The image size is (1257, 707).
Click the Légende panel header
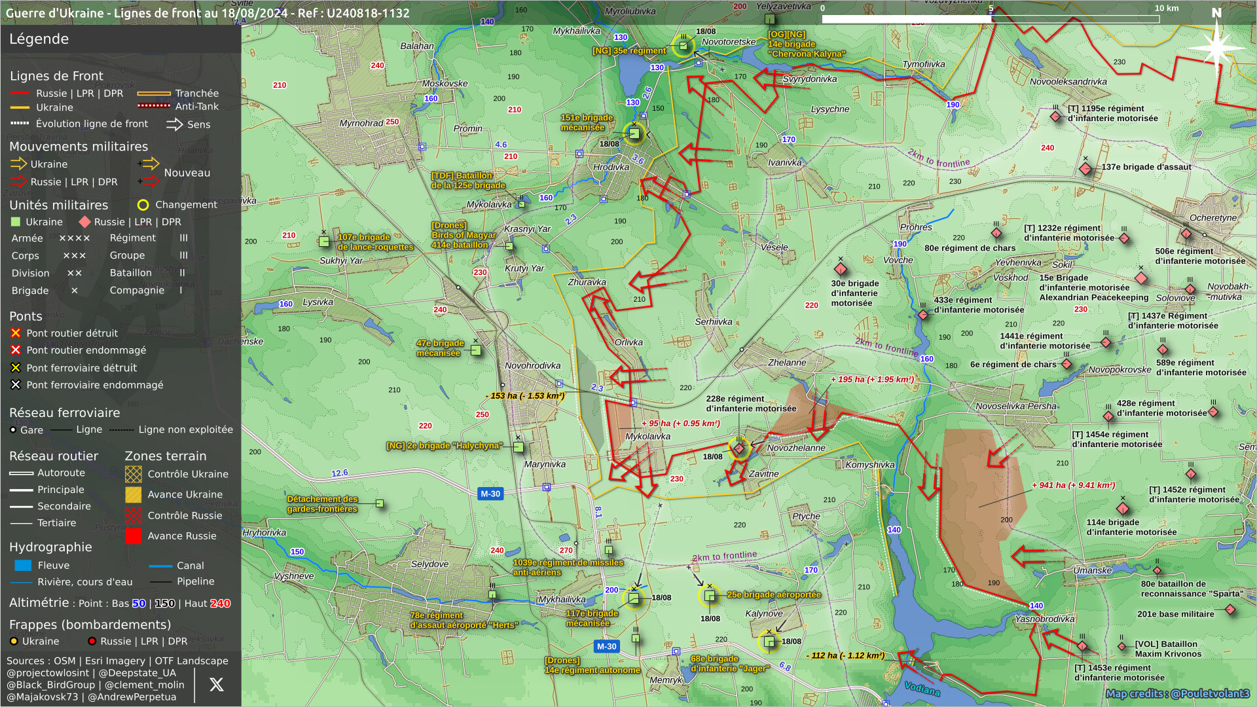(39, 39)
